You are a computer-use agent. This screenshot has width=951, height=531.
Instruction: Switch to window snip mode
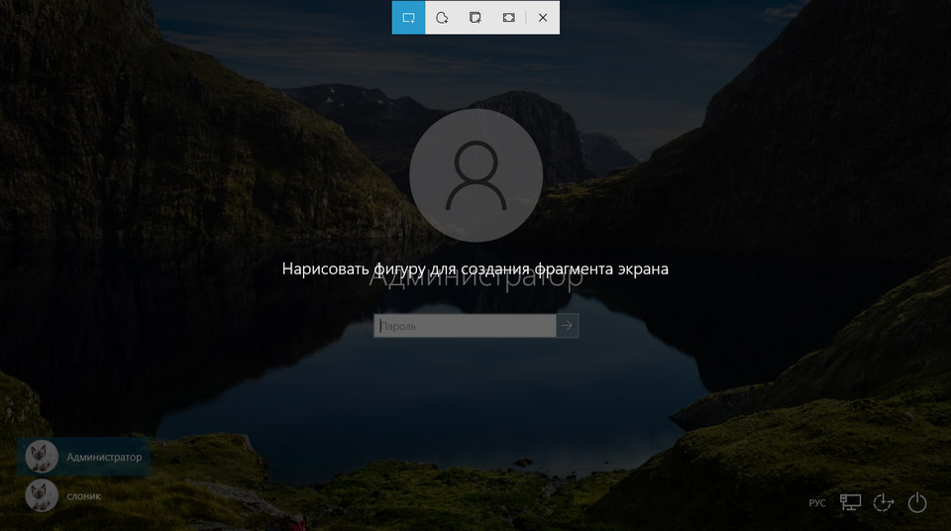point(475,18)
